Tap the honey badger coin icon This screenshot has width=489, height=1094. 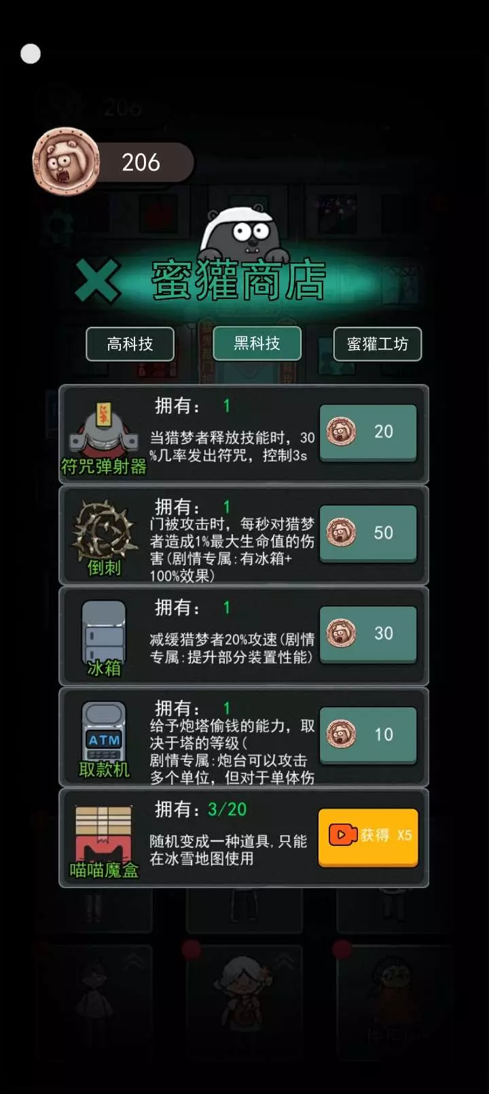66,162
